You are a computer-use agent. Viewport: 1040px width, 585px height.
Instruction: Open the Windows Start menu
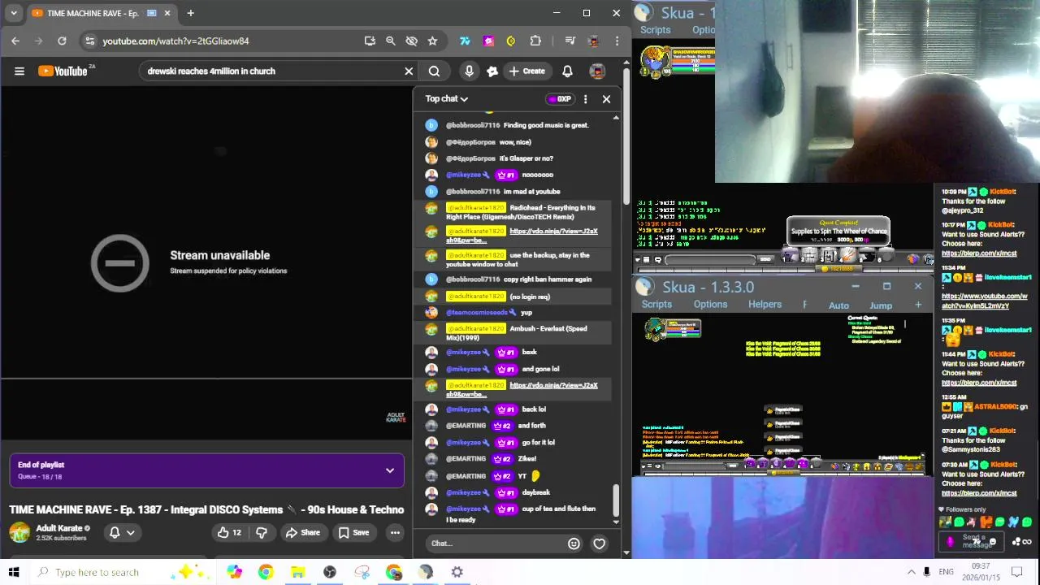14,572
